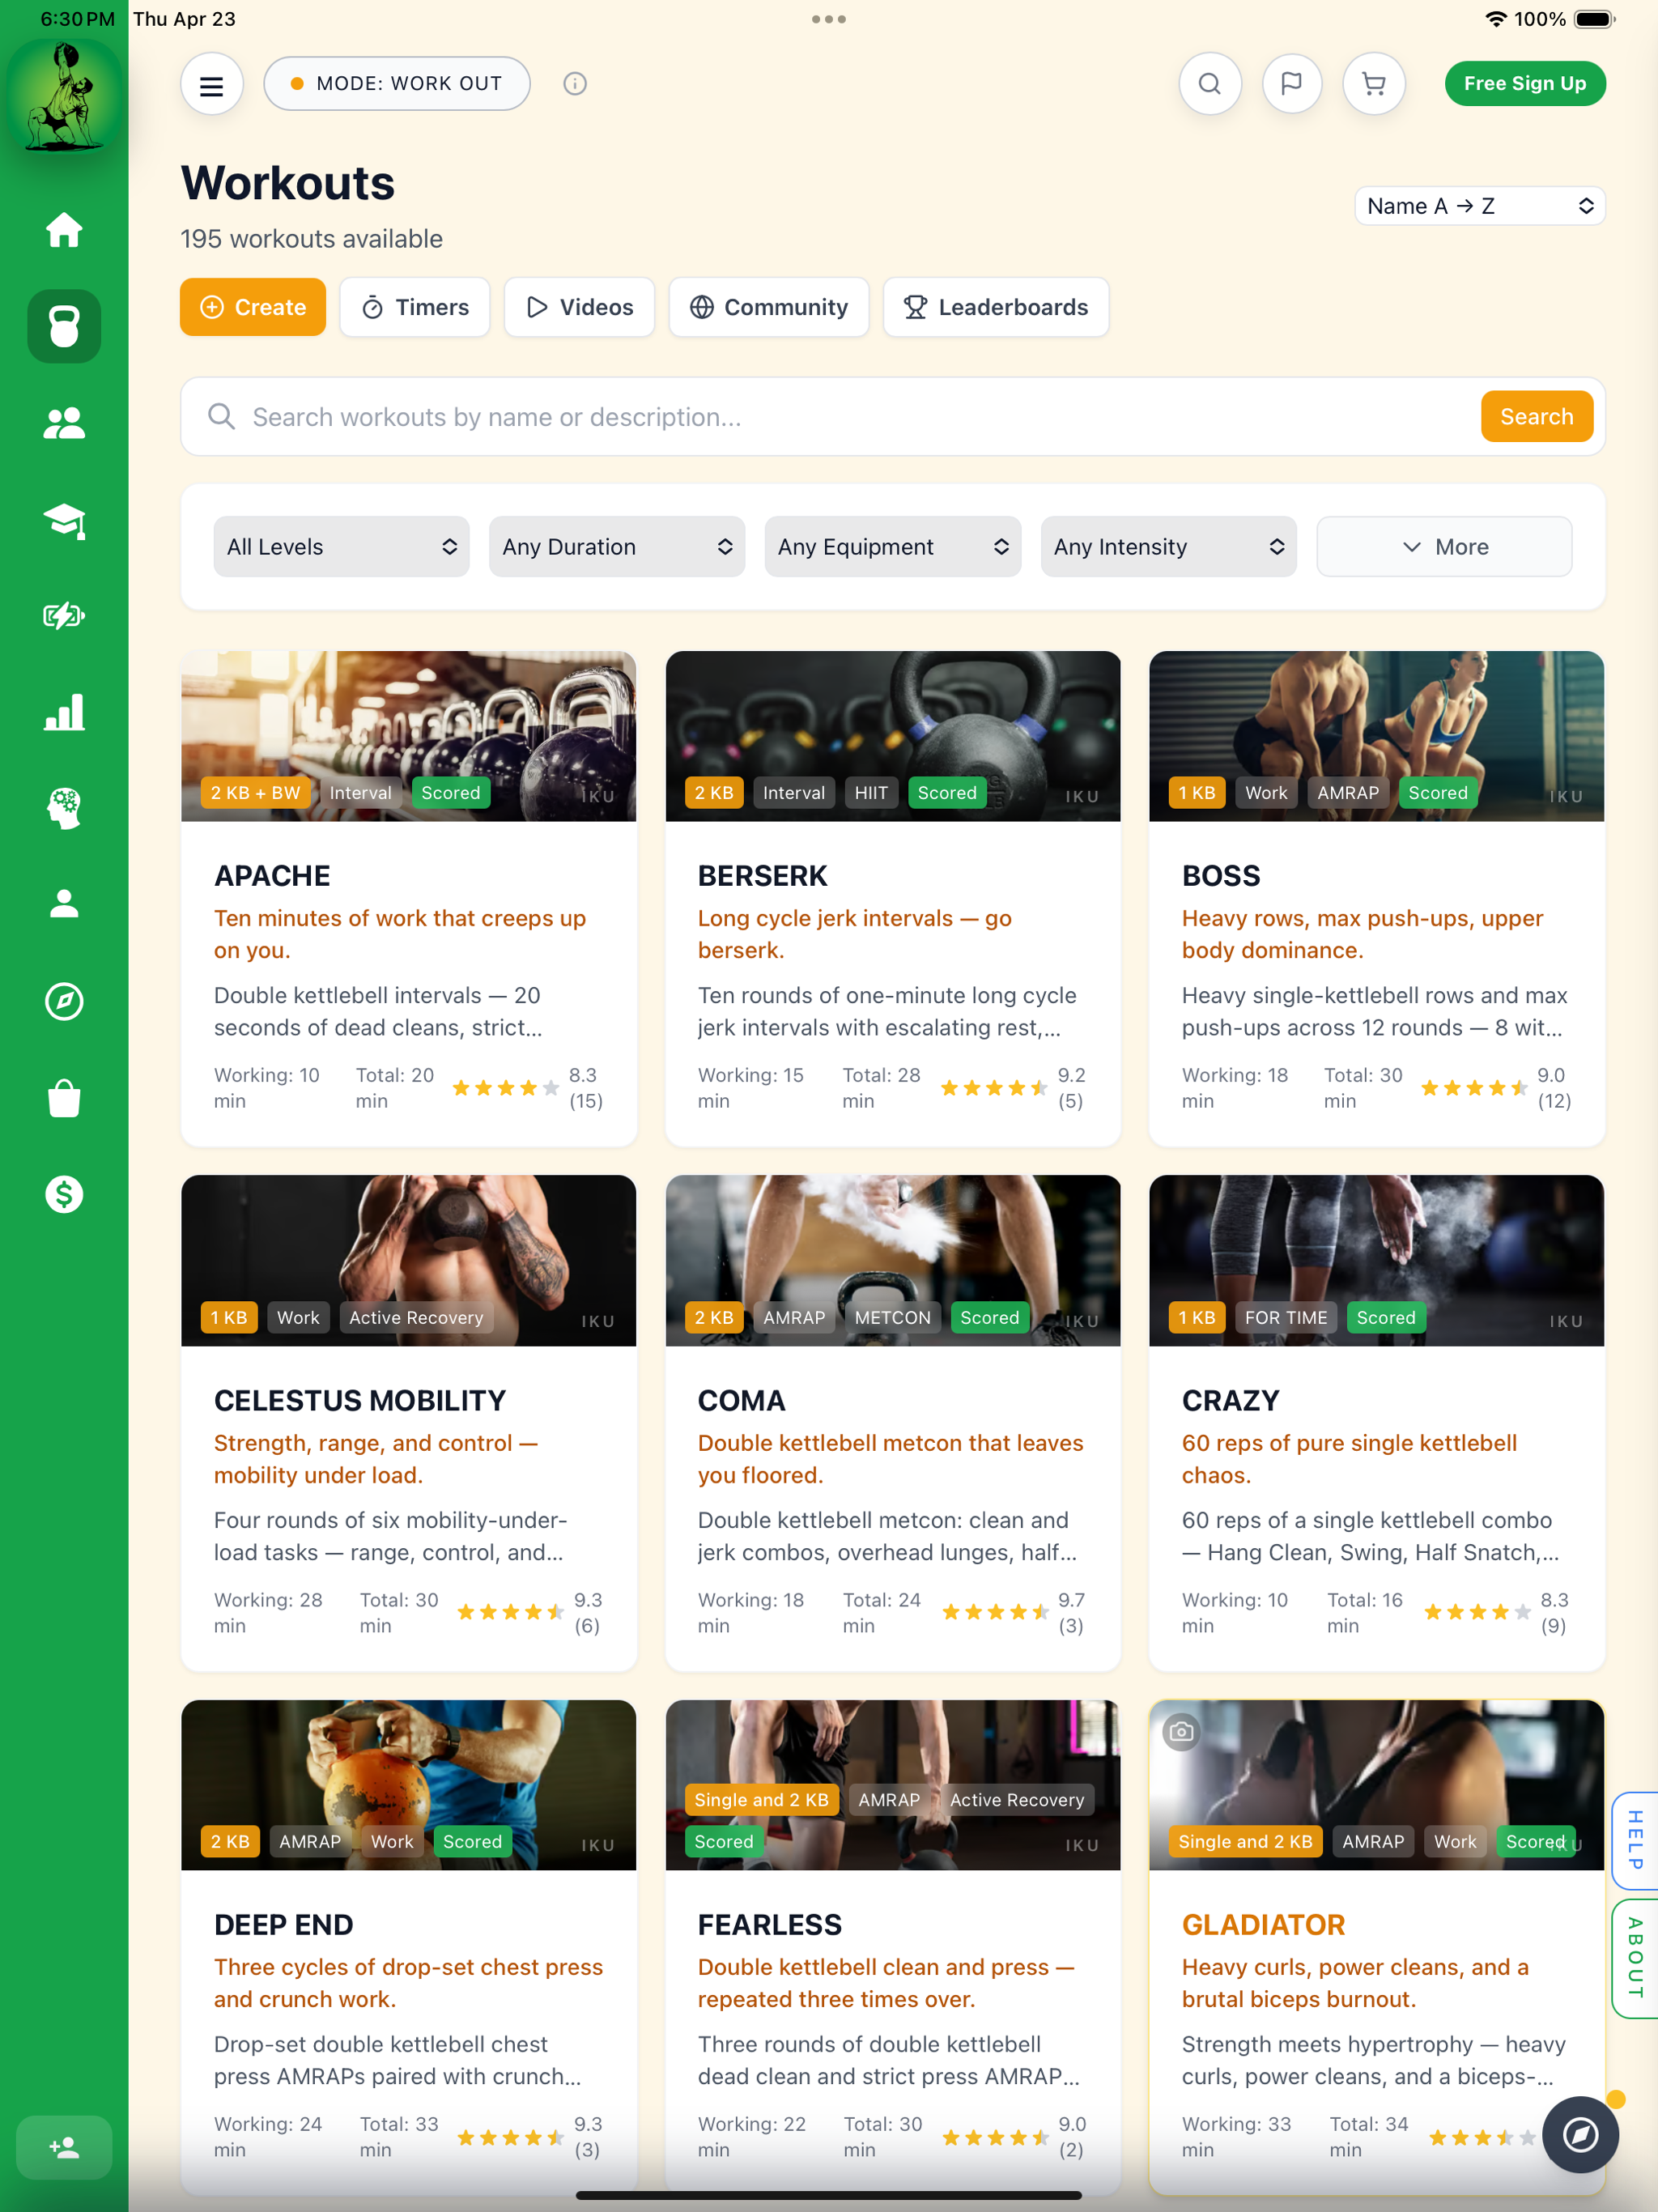
Task: Open the Community tab
Action: click(769, 307)
